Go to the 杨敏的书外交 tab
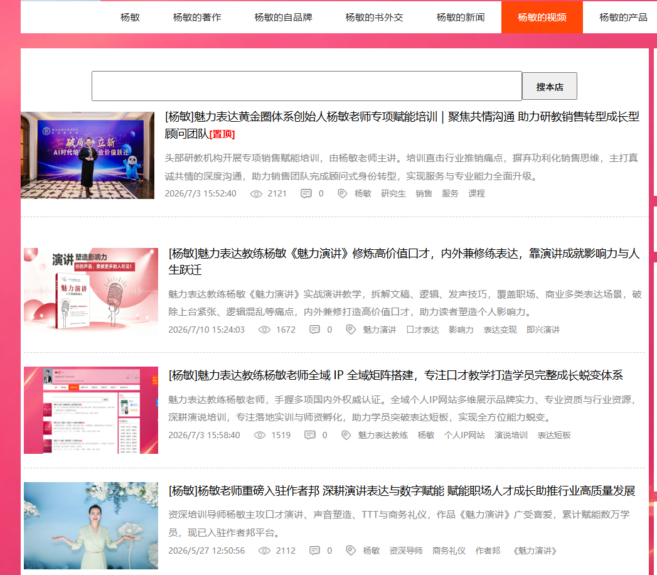This screenshot has height=575, width=657. tap(374, 17)
